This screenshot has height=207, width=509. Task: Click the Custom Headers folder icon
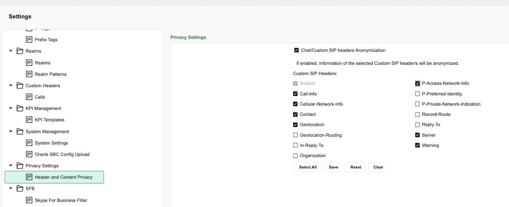click(x=20, y=86)
